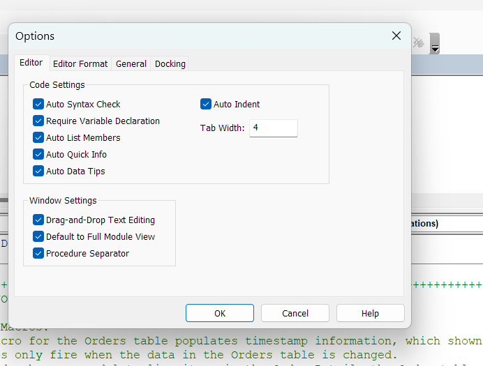Toggle Require Variable Declaration checkbox
The width and height of the screenshot is (483, 366).
(x=38, y=121)
